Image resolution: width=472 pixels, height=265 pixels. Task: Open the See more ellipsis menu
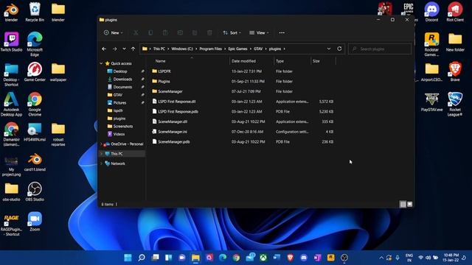pos(282,32)
